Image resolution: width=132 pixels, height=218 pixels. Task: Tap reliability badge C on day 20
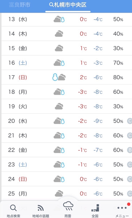point(130,121)
